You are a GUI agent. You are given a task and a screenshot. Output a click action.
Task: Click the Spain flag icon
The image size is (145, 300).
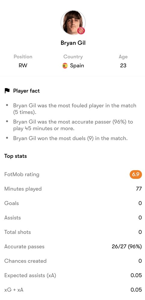click(x=65, y=66)
